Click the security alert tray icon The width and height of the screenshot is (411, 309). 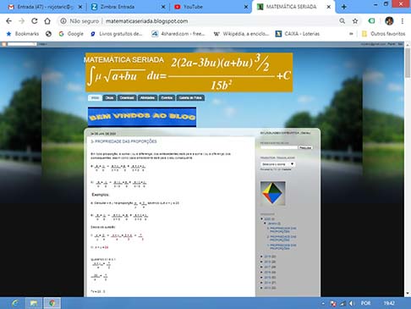[333, 303]
